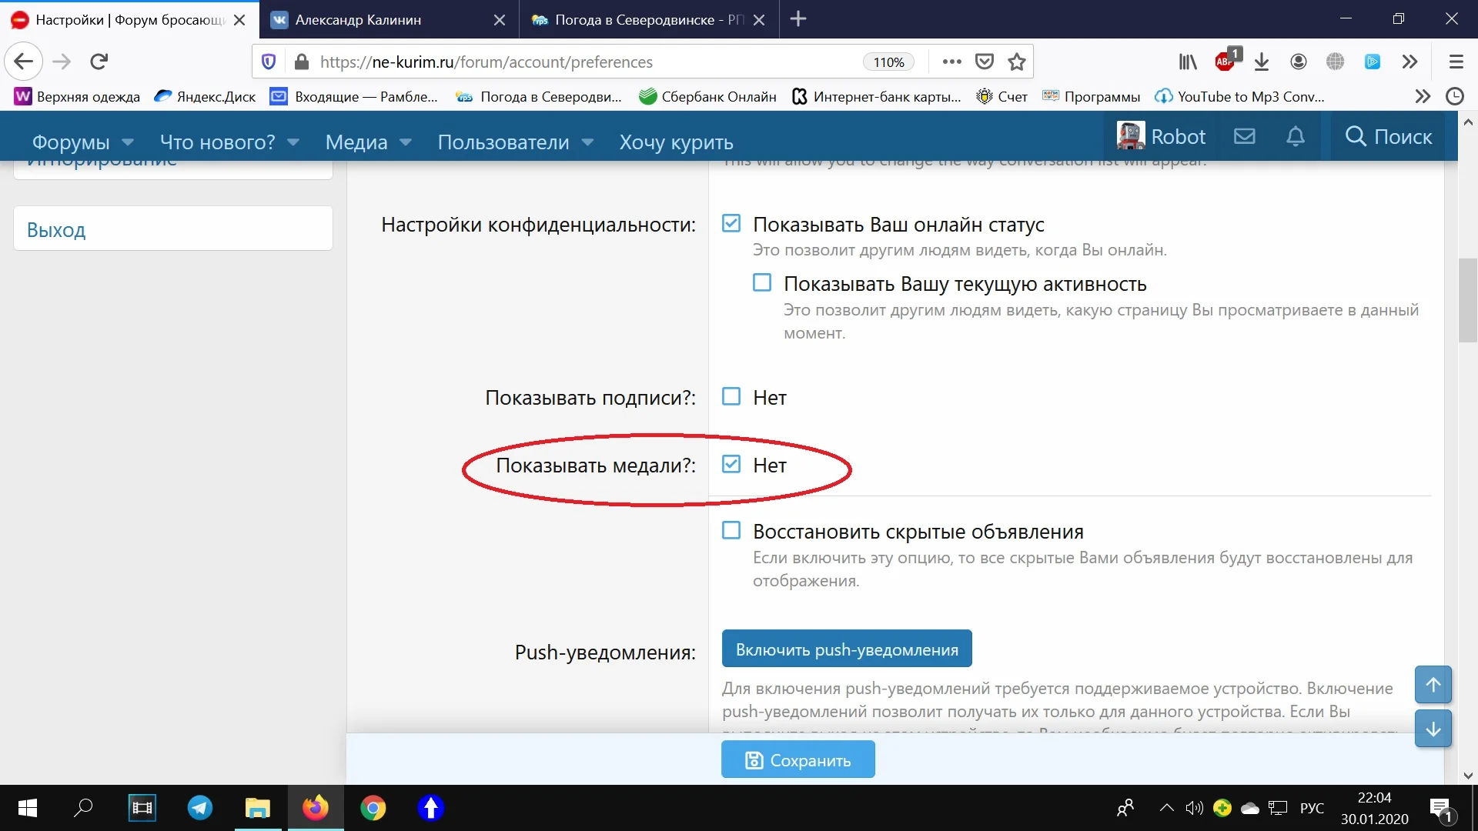This screenshot has width=1478, height=831.
Task: Click the Robot profile avatar
Action: pos(1130,135)
